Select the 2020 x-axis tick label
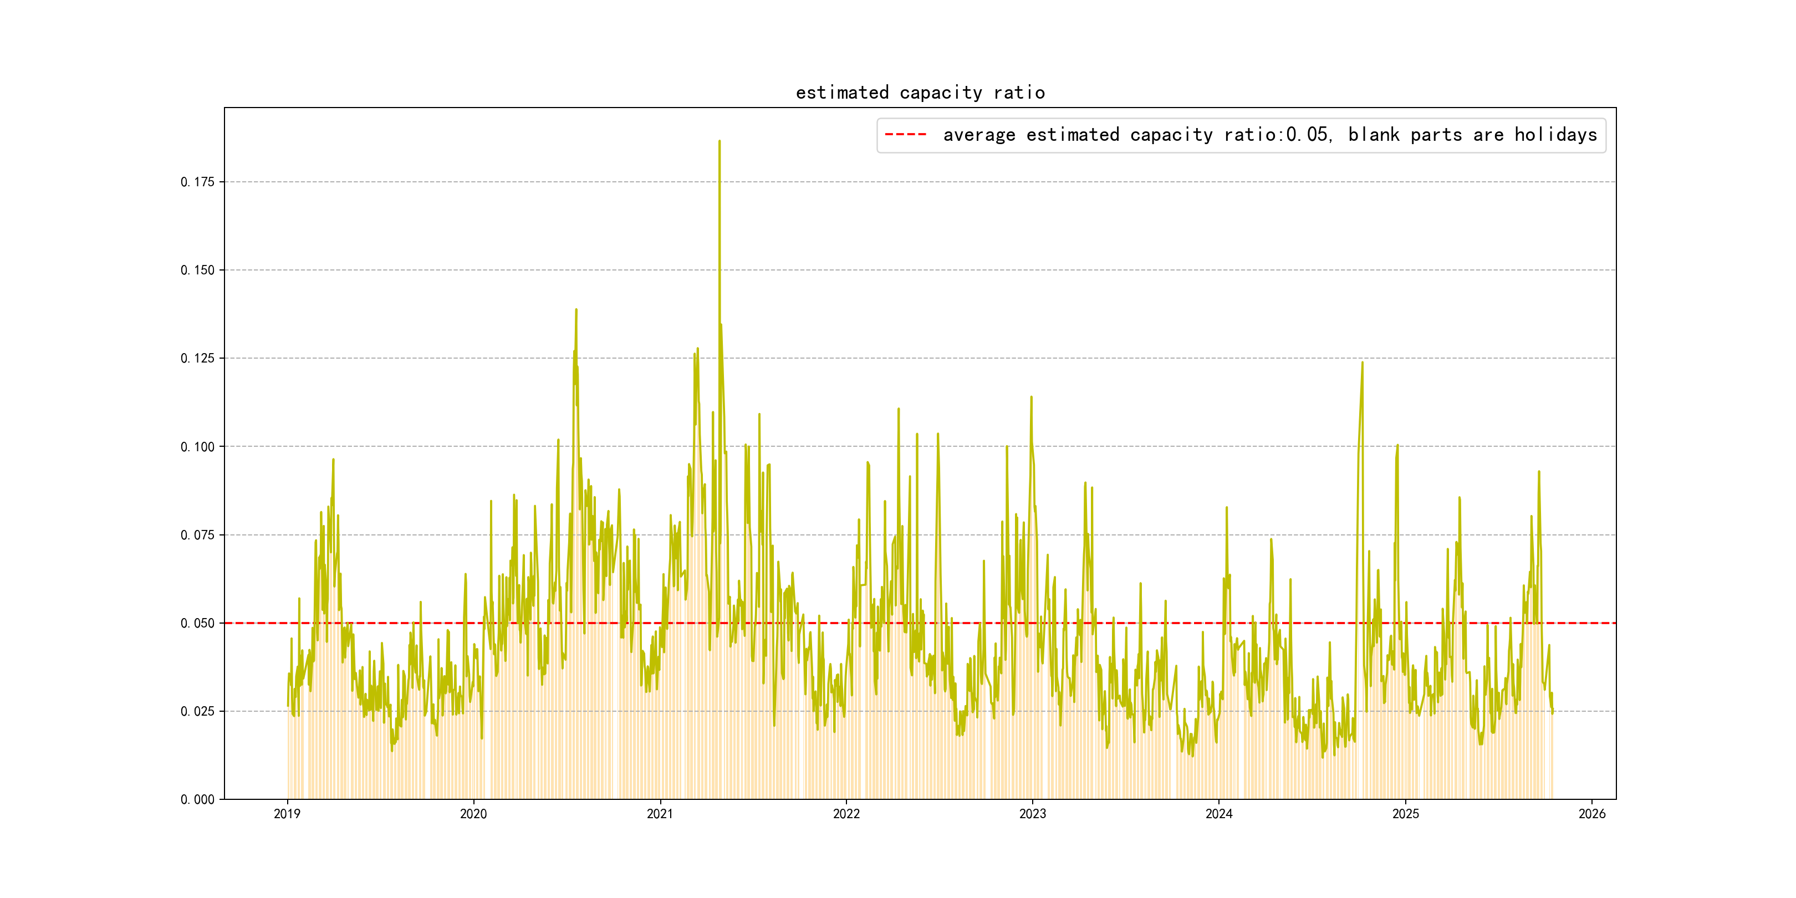 (473, 814)
